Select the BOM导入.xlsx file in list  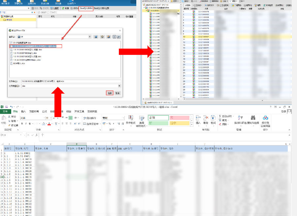pyautogui.click(x=22, y=63)
